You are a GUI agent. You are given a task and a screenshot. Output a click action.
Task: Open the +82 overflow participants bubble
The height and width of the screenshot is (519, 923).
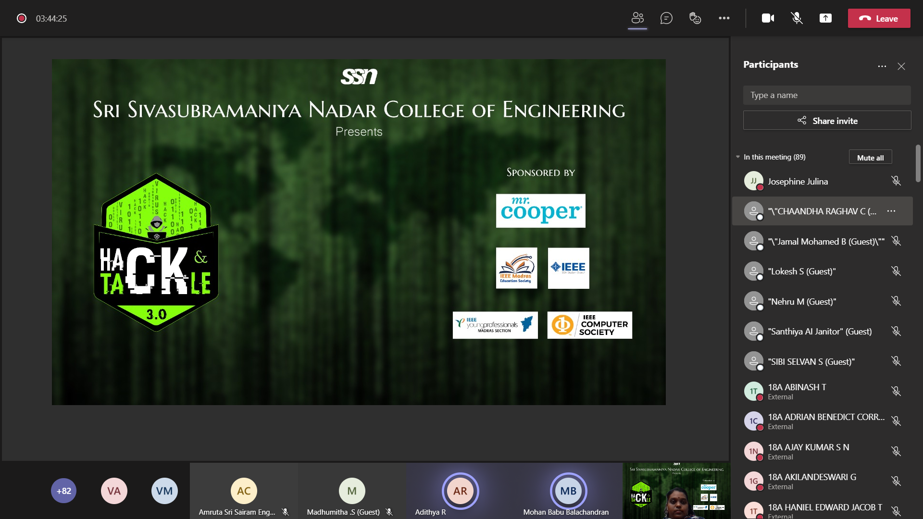tap(64, 491)
